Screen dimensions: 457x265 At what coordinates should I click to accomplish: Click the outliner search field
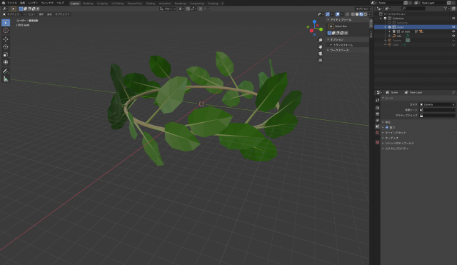tap(413, 9)
